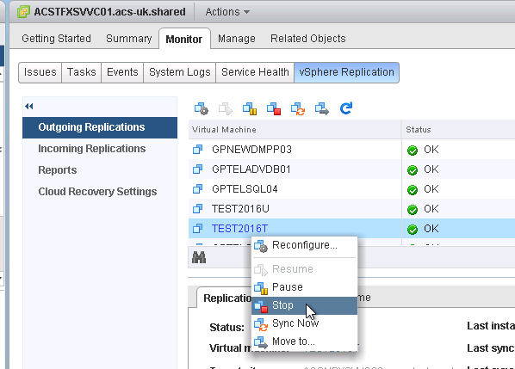The image size is (515, 369).
Task: Click the VM icon next to TEST2016T
Action: click(x=197, y=228)
